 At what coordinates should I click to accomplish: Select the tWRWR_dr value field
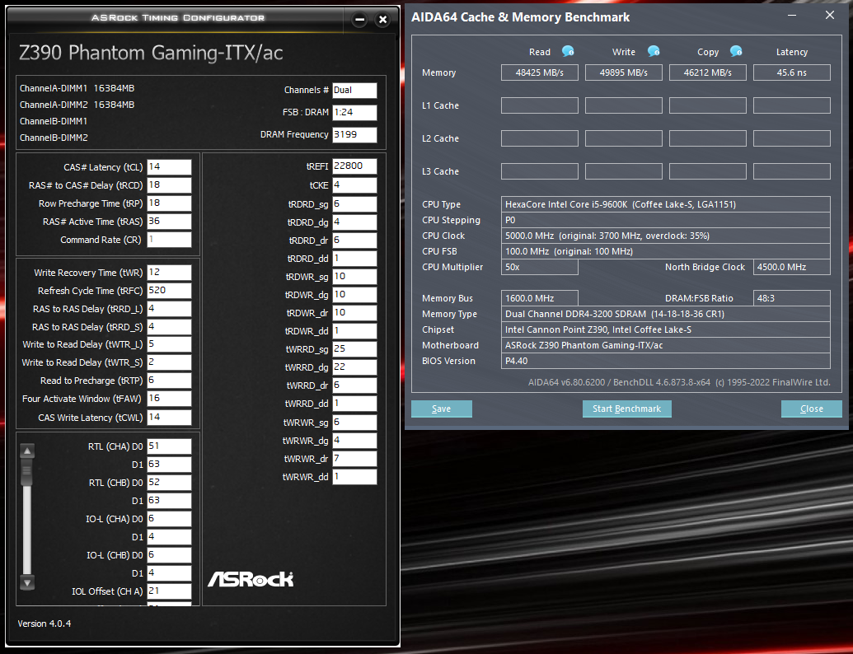pyautogui.click(x=354, y=459)
